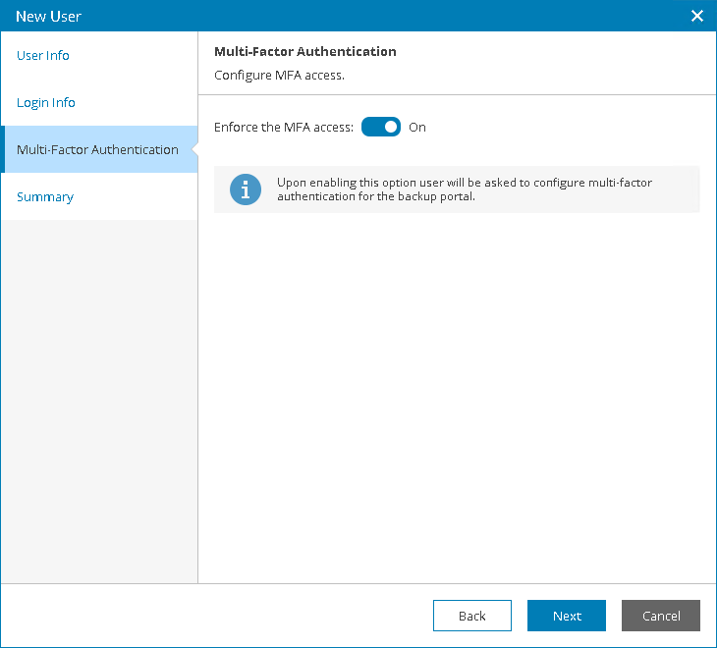The height and width of the screenshot is (648, 717).
Task: Click the multi-factor authentication info message text
Action: (465, 189)
